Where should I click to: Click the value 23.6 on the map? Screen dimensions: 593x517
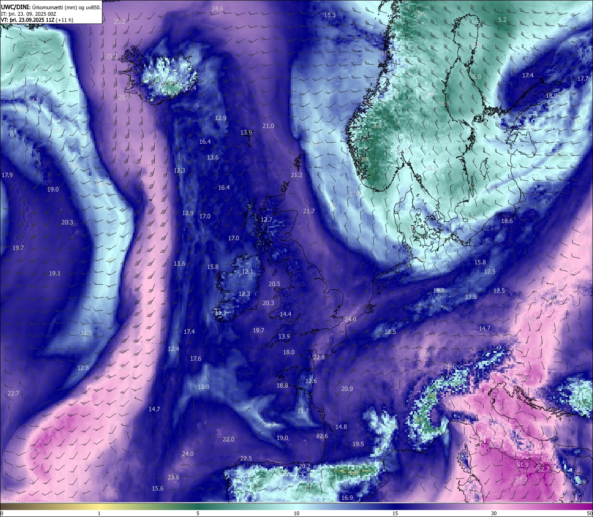(173, 478)
